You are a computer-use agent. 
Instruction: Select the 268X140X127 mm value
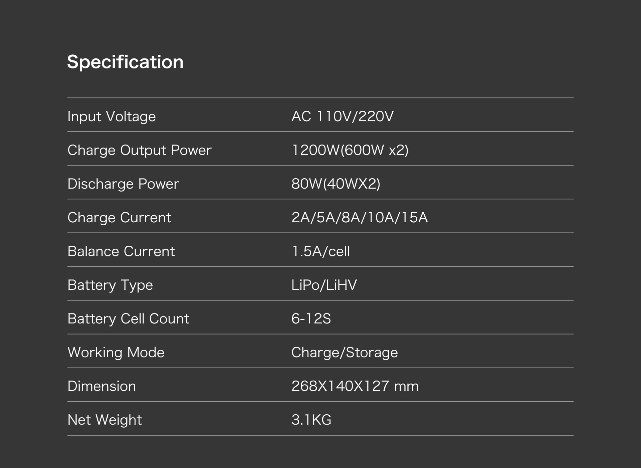(x=355, y=386)
